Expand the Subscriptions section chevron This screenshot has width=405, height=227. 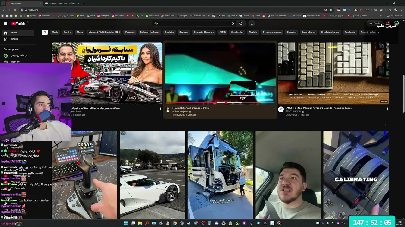[x=22, y=49]
